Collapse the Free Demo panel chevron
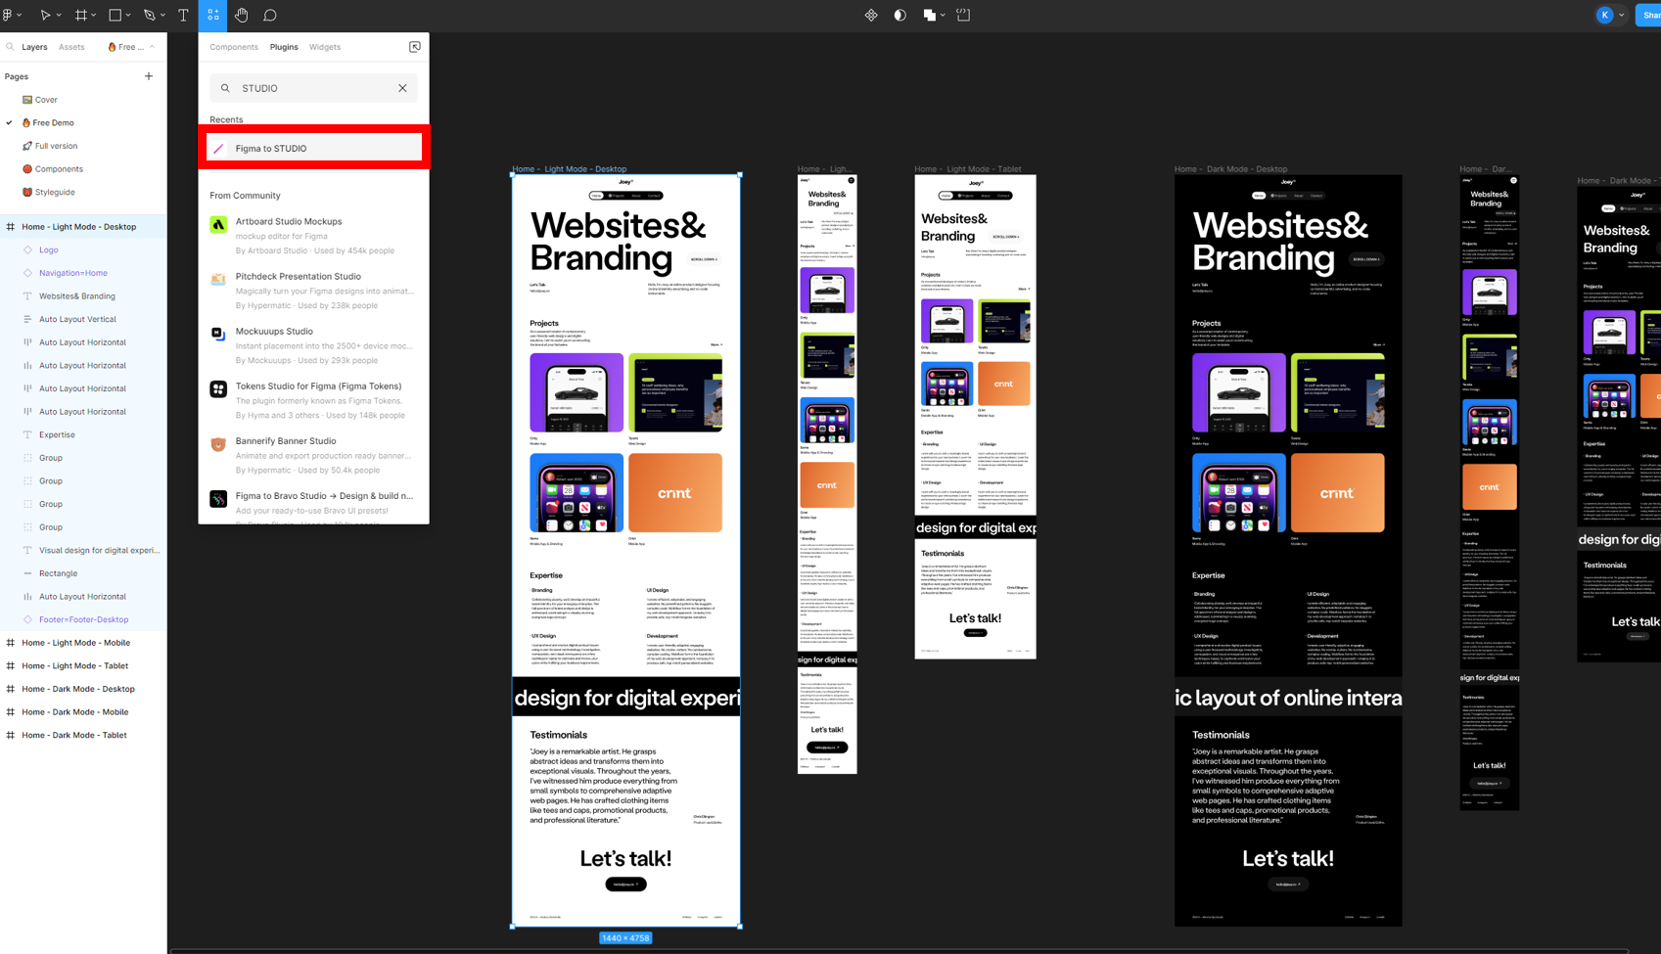Viewport: 1661px width, 954px height. (152, 46)
